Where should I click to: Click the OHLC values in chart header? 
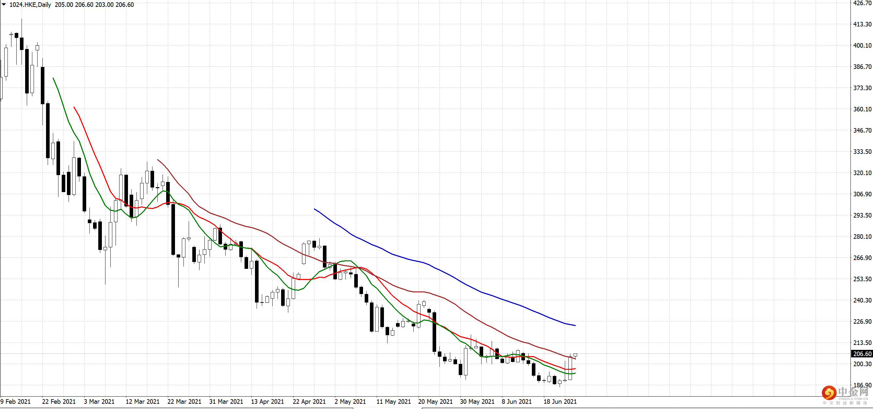point(94,5)
